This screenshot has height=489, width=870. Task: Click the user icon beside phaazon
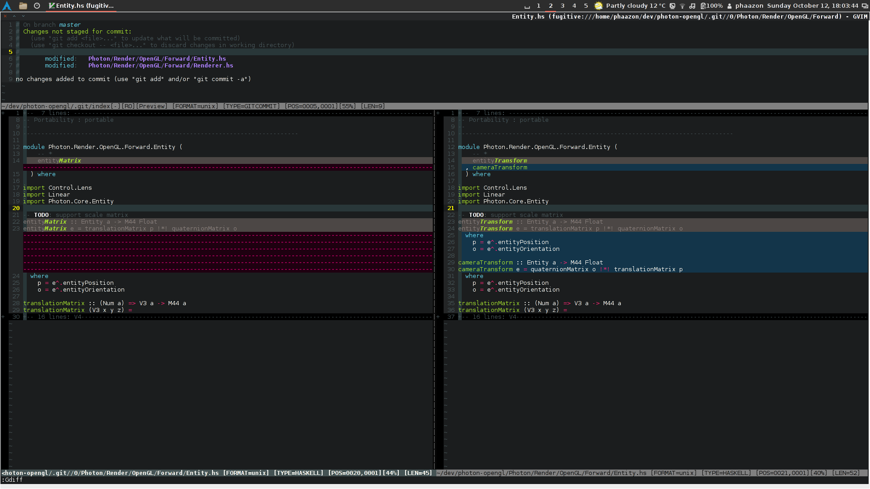pos(730,6)
